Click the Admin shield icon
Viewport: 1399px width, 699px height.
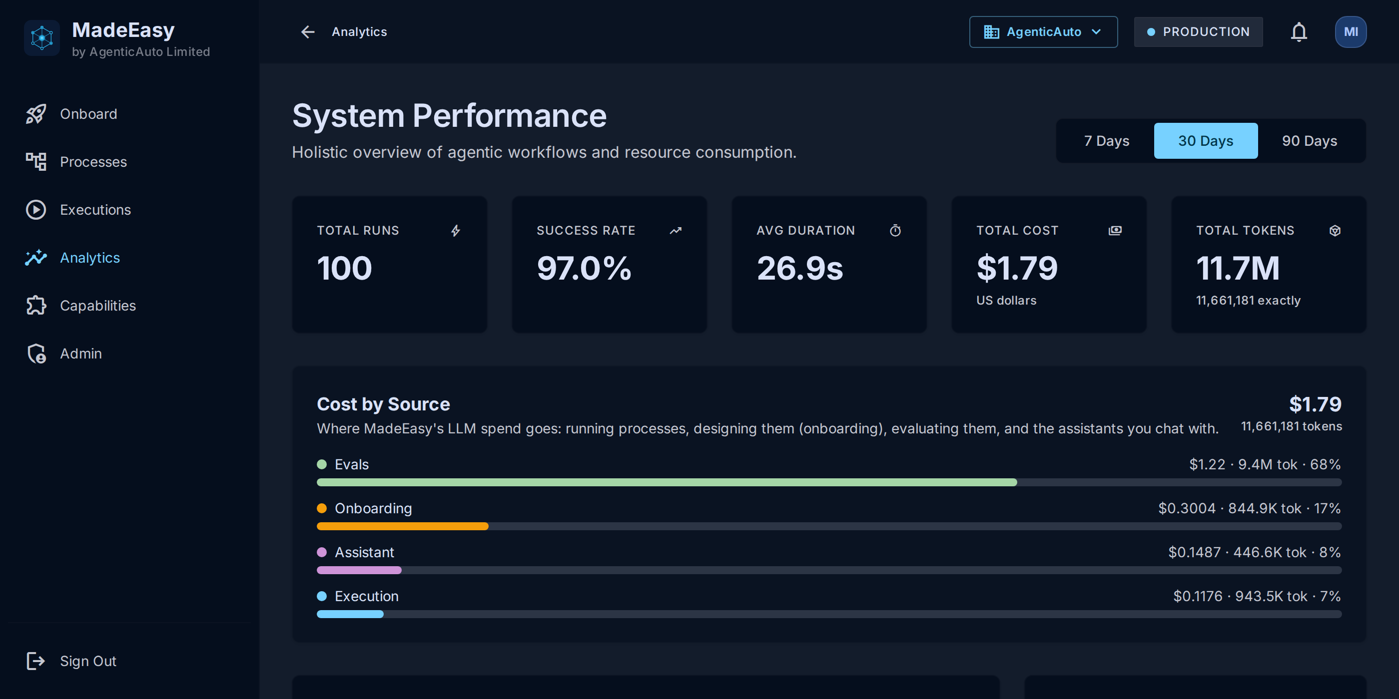(x=36, y=353)
